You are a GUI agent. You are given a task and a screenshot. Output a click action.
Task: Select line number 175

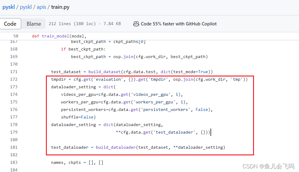click(14, 102)
